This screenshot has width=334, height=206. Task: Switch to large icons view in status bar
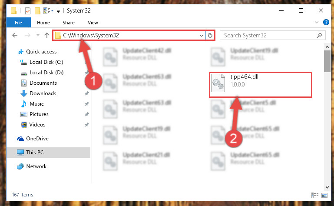(324, 195)
